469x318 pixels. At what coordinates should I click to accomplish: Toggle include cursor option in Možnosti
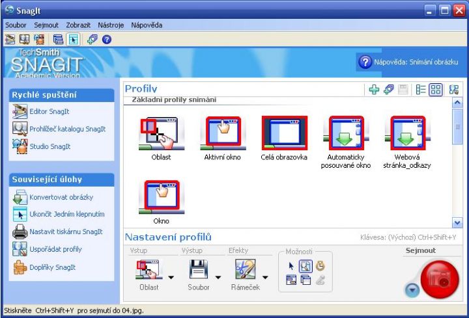pyautogui.click(x=292, y=266)
